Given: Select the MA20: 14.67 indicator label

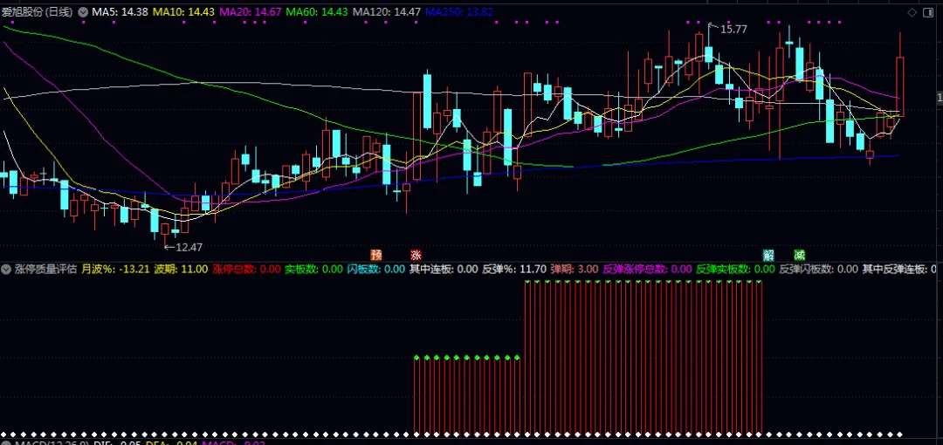Looking at the screenshot, I should [251, 12].
